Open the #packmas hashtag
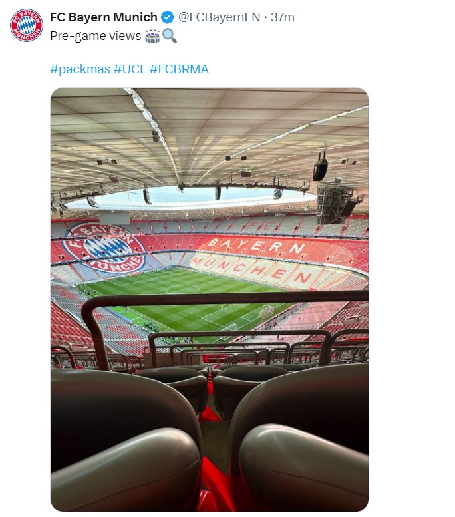 [x=80, y=69]
